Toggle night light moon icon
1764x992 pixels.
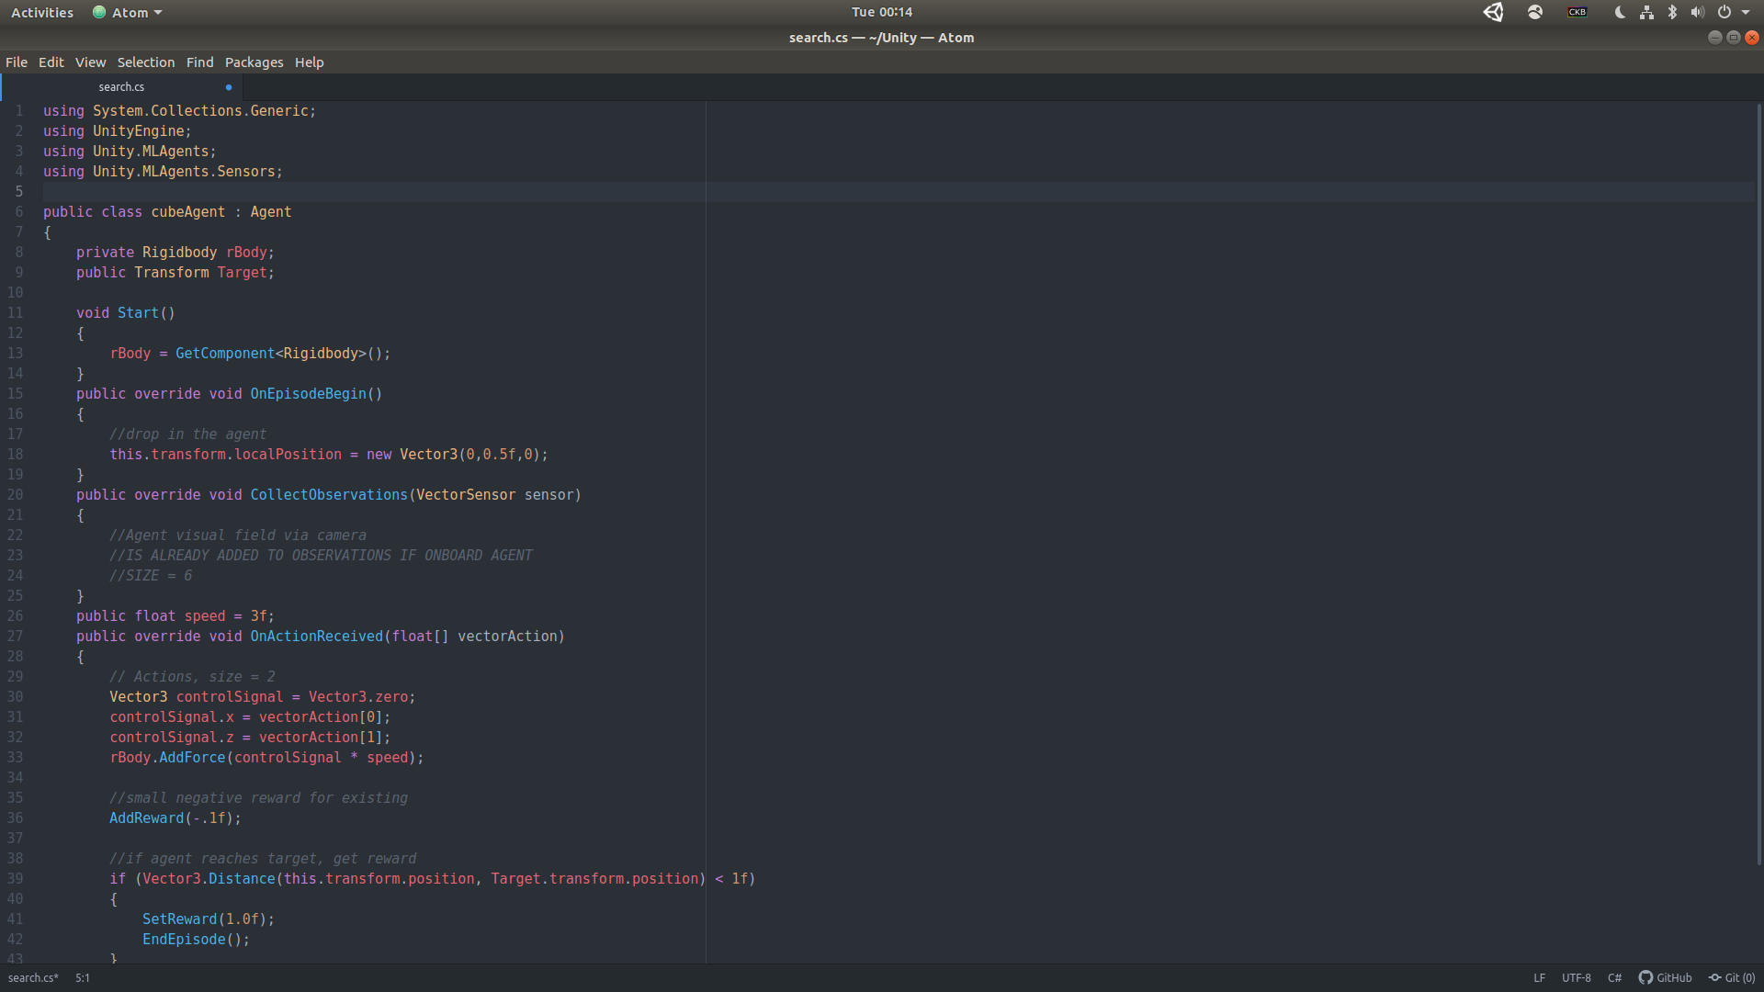(x=1620, y=12)
